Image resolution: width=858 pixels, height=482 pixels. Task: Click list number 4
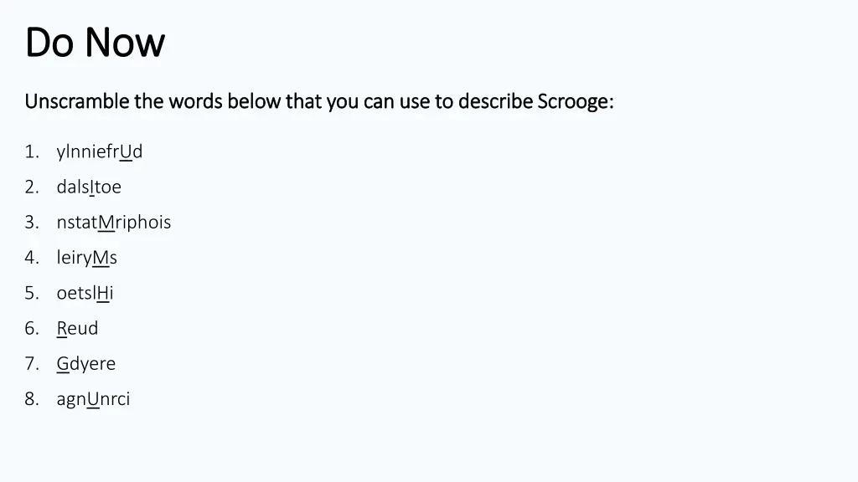pyautogui.click(x=32, y=258)
